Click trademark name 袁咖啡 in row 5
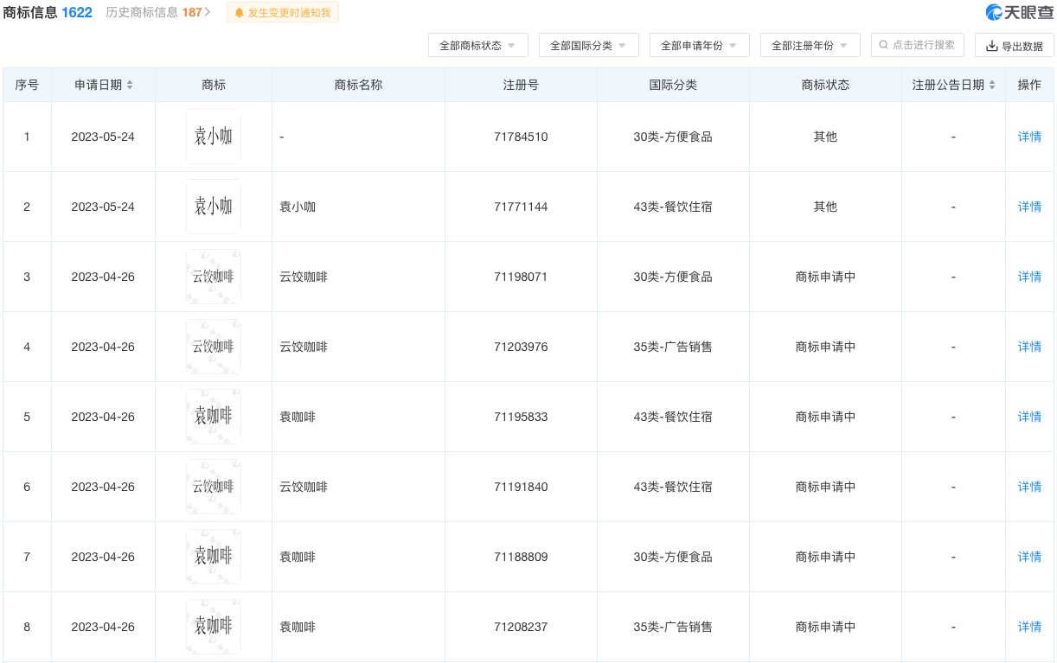Viewport: 1057px width, 663px height. pyautogui.click(x=298, y=417)
